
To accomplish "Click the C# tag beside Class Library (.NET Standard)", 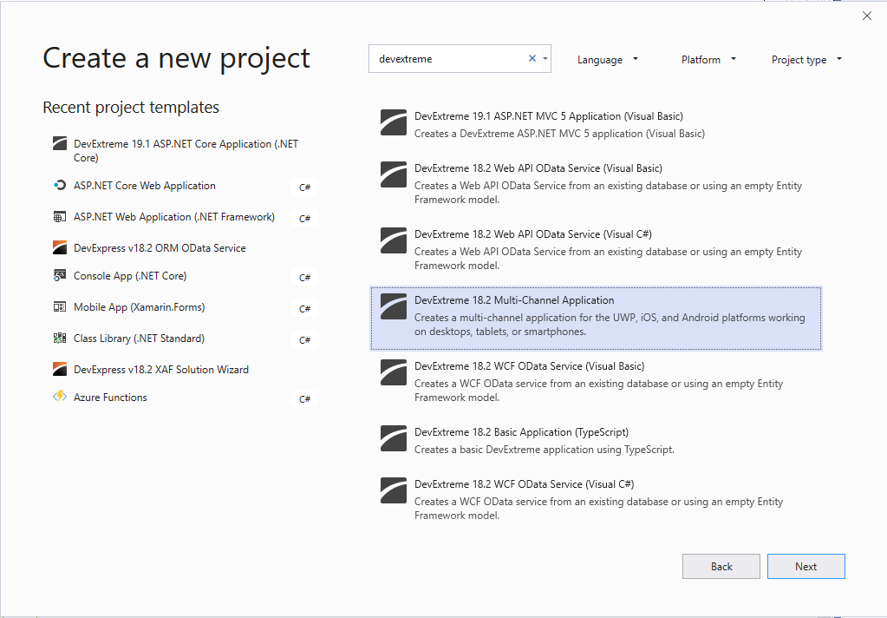I will 305,339.
